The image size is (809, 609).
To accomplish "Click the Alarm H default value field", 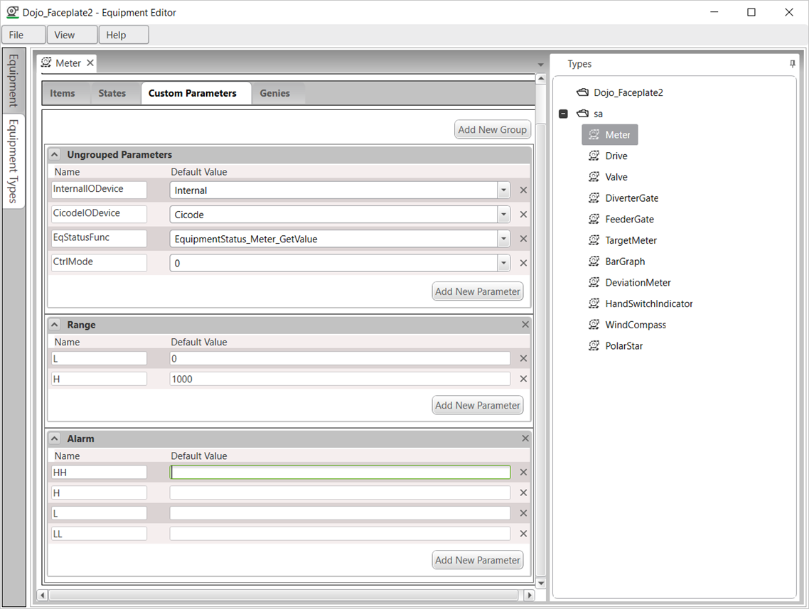I will click(340, 493).
